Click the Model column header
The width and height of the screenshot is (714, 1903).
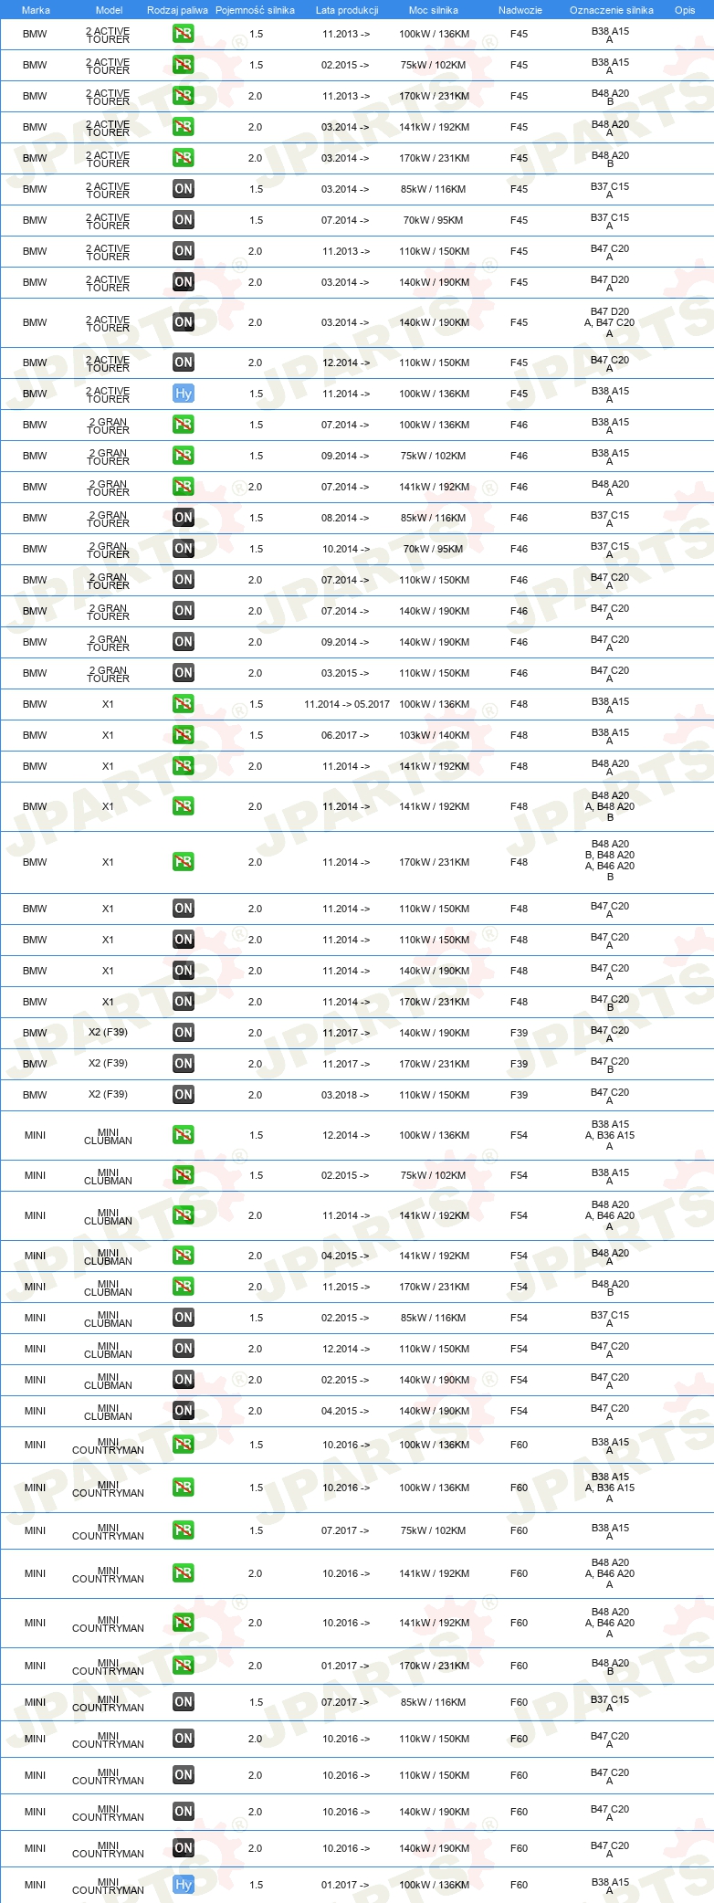[x=110, y=10]
